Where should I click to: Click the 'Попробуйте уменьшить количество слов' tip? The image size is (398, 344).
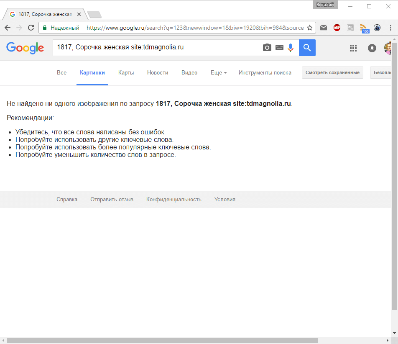pos(95,155)
